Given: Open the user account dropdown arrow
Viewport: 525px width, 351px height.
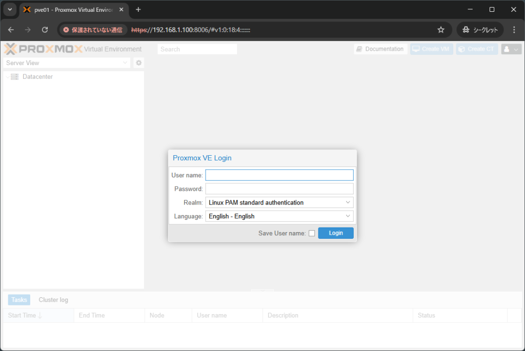Looking at the screenshot, I should click(x=515, y=49).
